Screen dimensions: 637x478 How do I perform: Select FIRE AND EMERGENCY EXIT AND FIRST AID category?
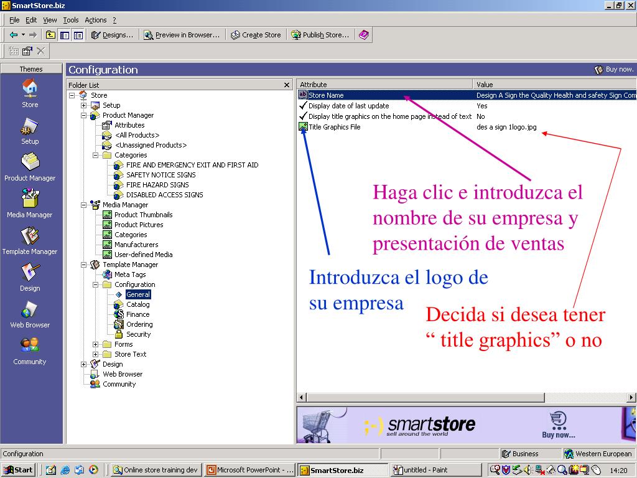coord(192,165)
